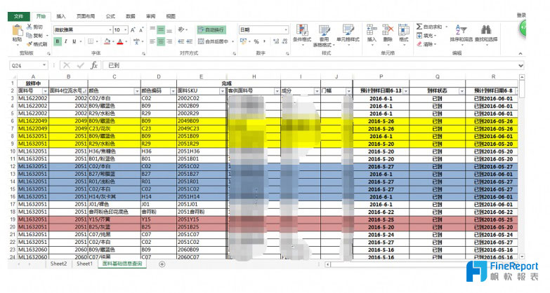The height and width of the screenshot is (293, 550).
Task: Click Merge and Center (合并后居中) button
Action: [213, 41]
